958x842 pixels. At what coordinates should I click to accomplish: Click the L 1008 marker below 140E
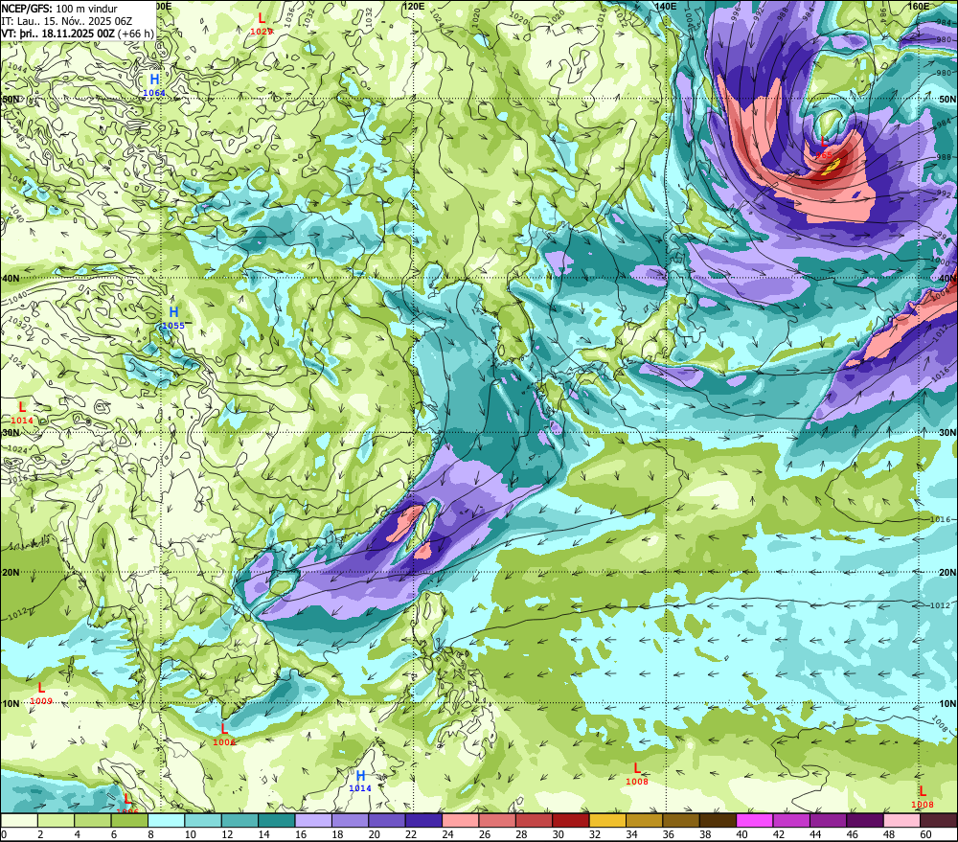(x=637, y=774)
